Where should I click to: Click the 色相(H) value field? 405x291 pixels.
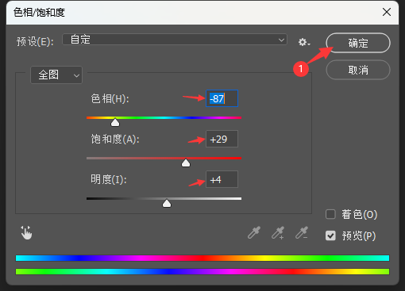(222, 98)
